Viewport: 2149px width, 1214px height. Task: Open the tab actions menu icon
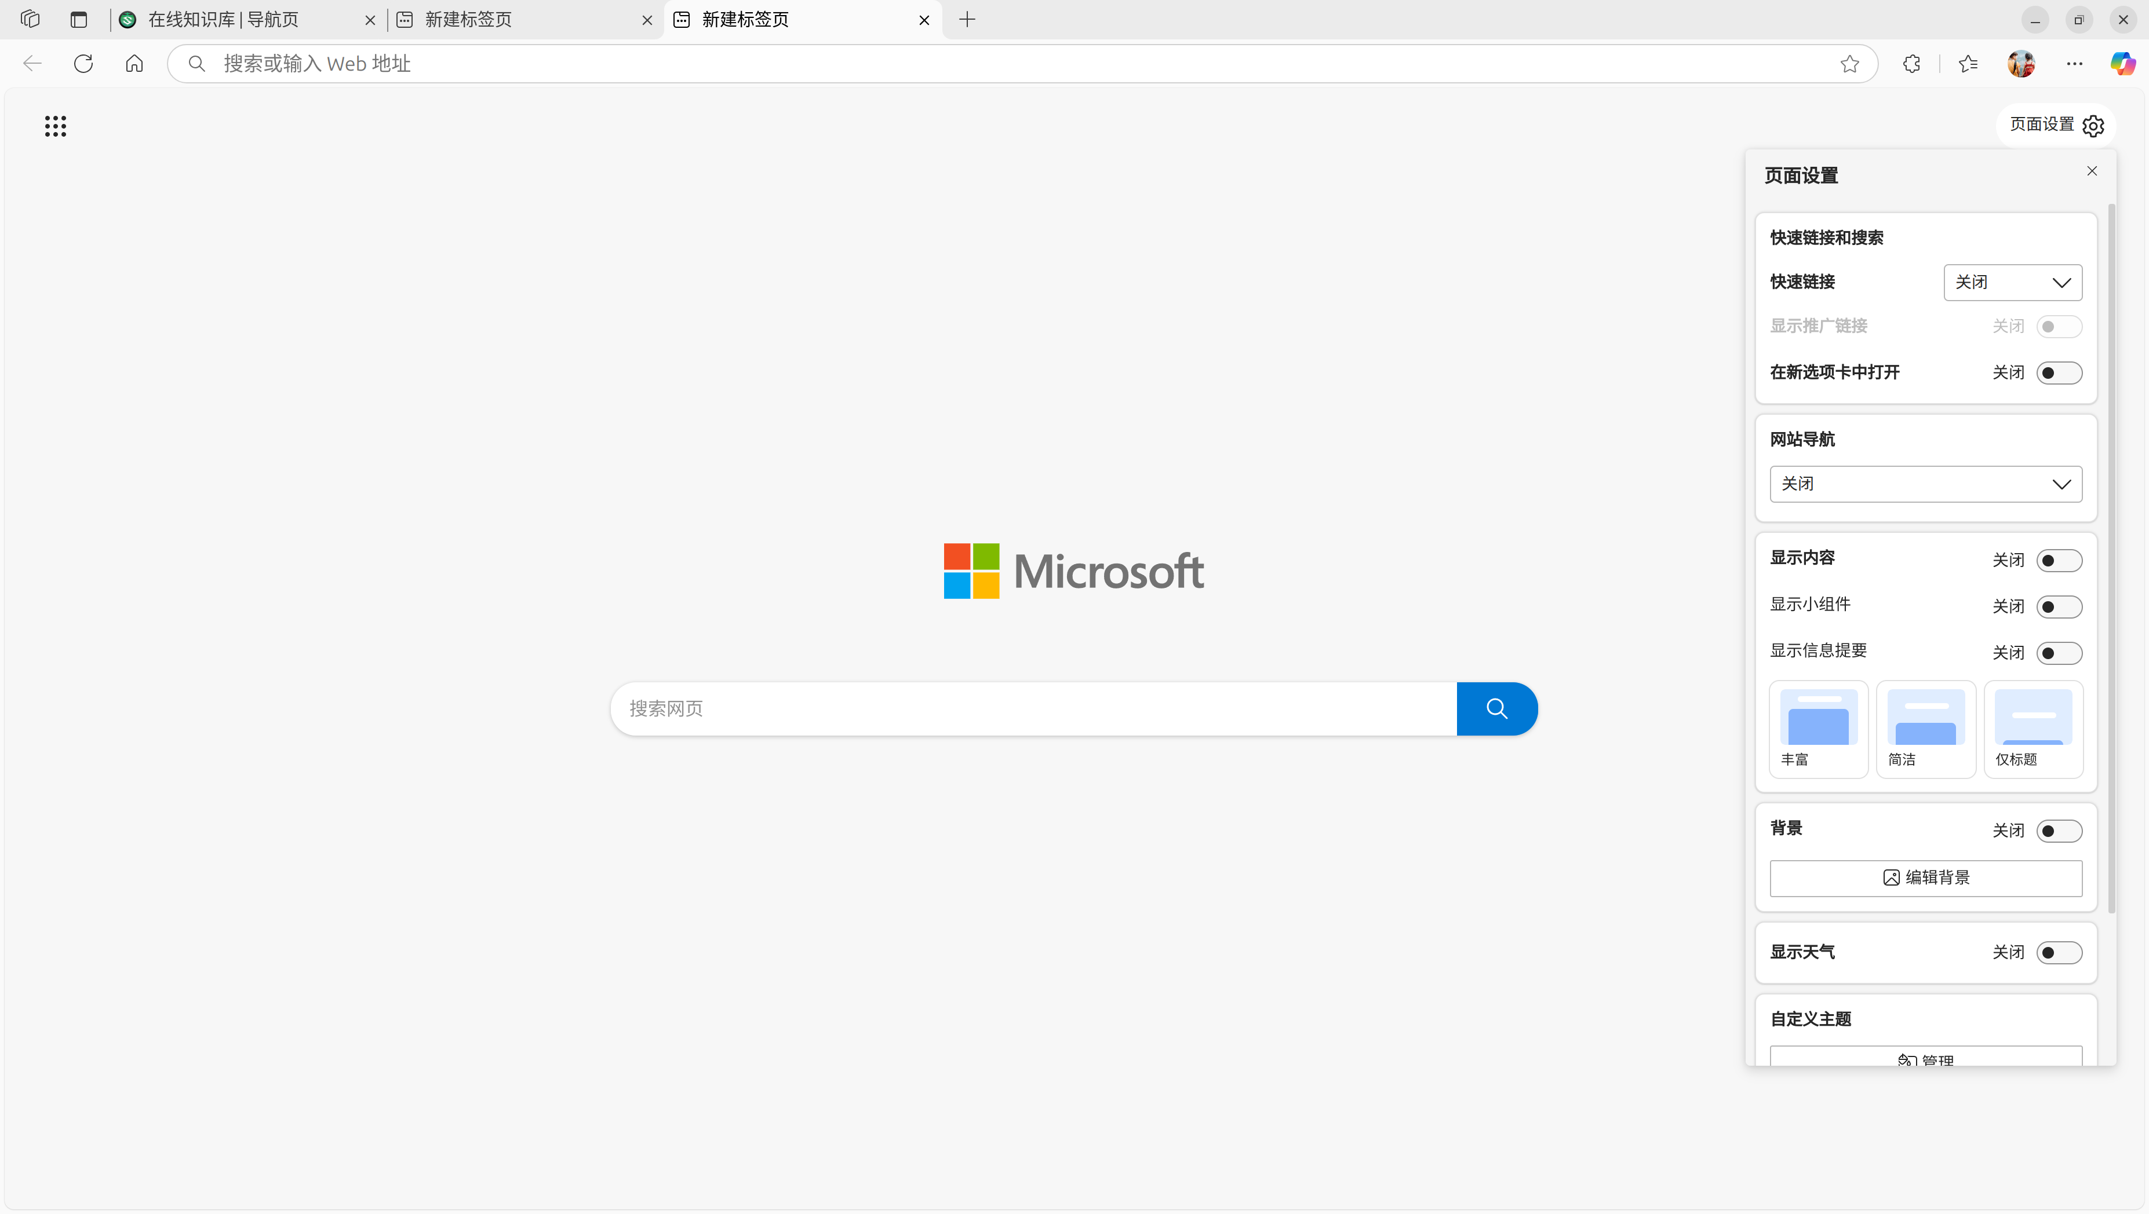(78, 19)
